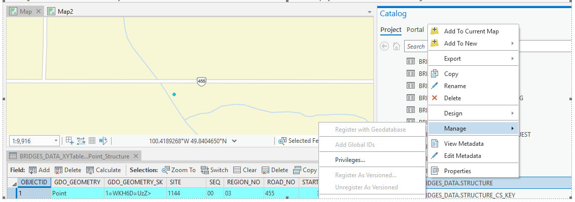The width and height of the screenshot is (575, 202).
Task: Open the Project tab in Catalog
Action: coord(391,30)
